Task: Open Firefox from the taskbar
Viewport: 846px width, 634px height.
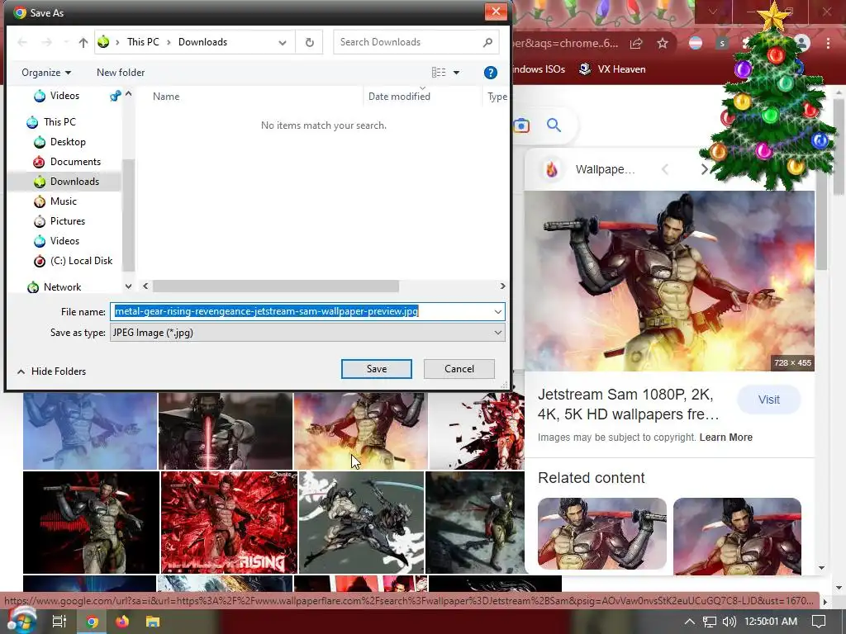Action: [122, 622]
